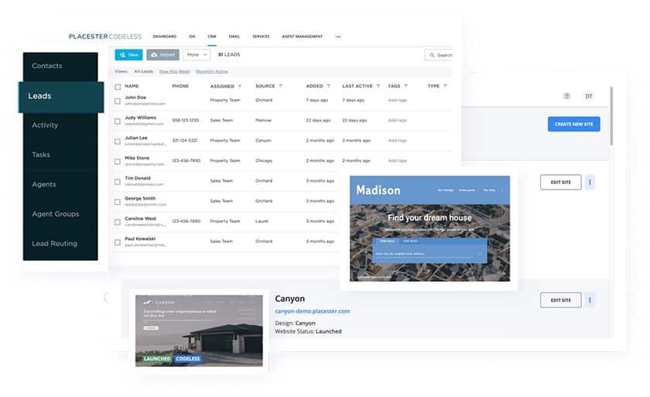650x397 pixels.
Task: Click the Codeless badge on Canyon thumbnail
Action: 188,358
